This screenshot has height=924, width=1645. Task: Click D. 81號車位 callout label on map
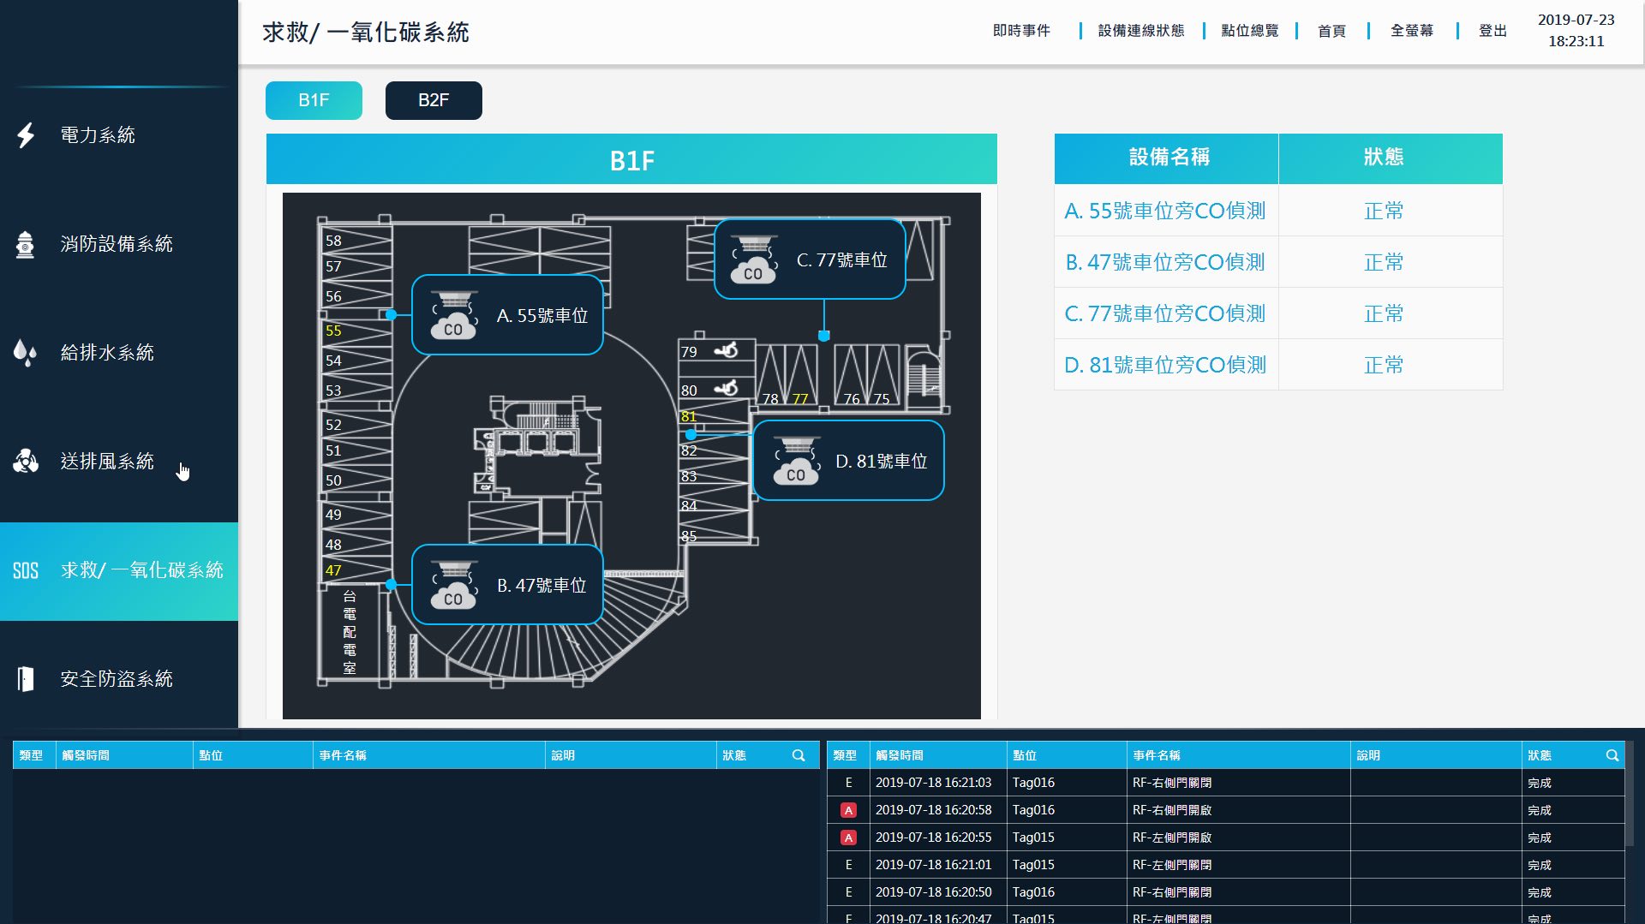click(x=882, y=462)
